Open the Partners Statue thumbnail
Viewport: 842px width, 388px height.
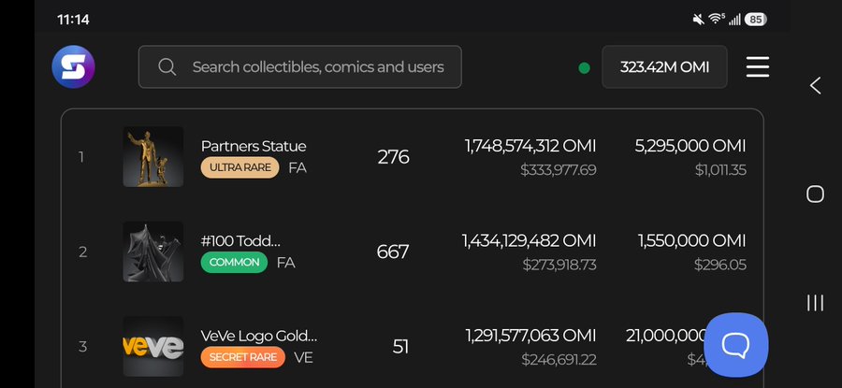coord(153,157)
